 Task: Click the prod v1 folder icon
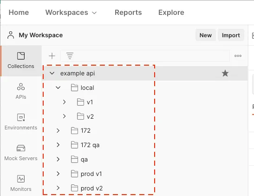[x=74, y=174]
